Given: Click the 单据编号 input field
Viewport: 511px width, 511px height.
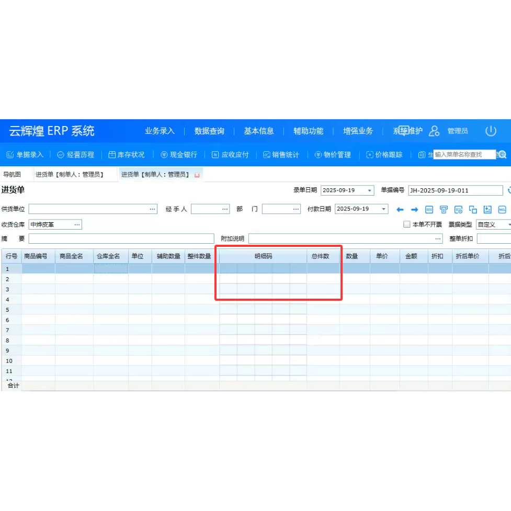Looking at the screenshot, I should [455, 190].
